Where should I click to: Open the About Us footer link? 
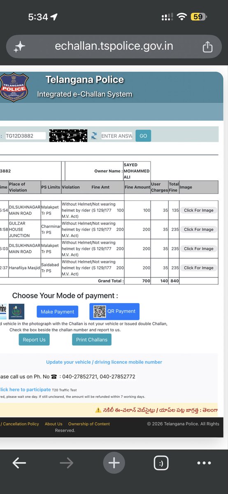pos(54,424)
